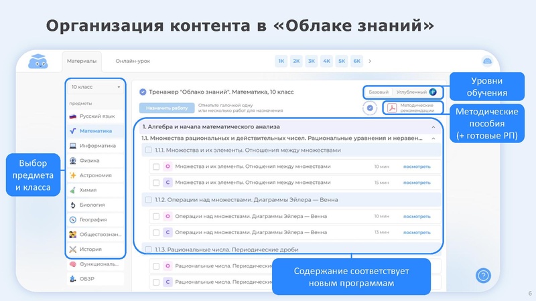This screenshot has height=301, width=536.
Task: Select the 2К class tab
Action: click(296, 61)
